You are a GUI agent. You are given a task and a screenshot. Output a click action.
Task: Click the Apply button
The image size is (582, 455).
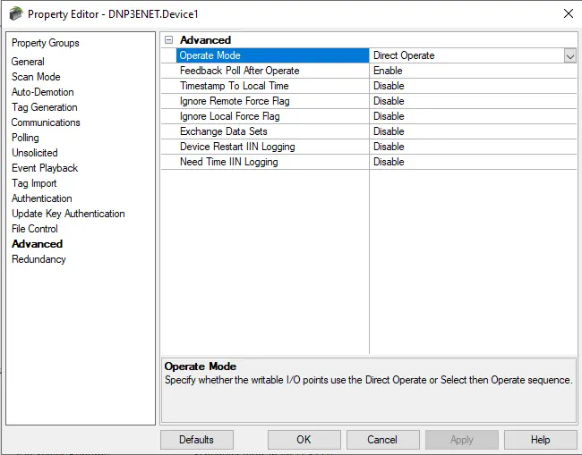point(462,440)
